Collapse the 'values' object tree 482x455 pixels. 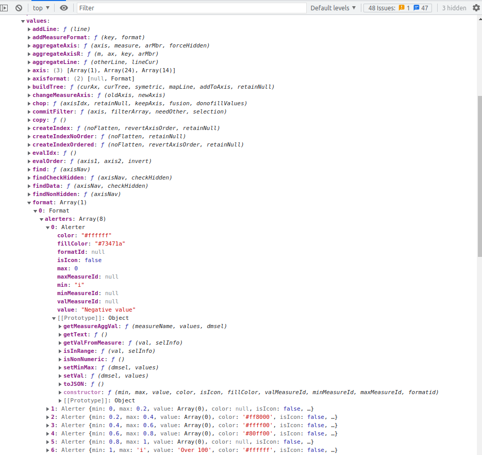point(23,21)
